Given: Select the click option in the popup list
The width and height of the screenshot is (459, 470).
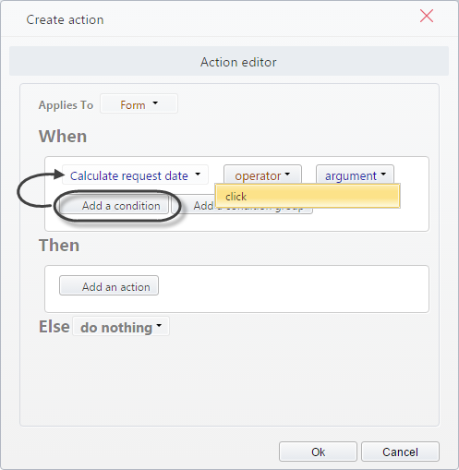Looking at the screenshot, I should pos(308,196).
